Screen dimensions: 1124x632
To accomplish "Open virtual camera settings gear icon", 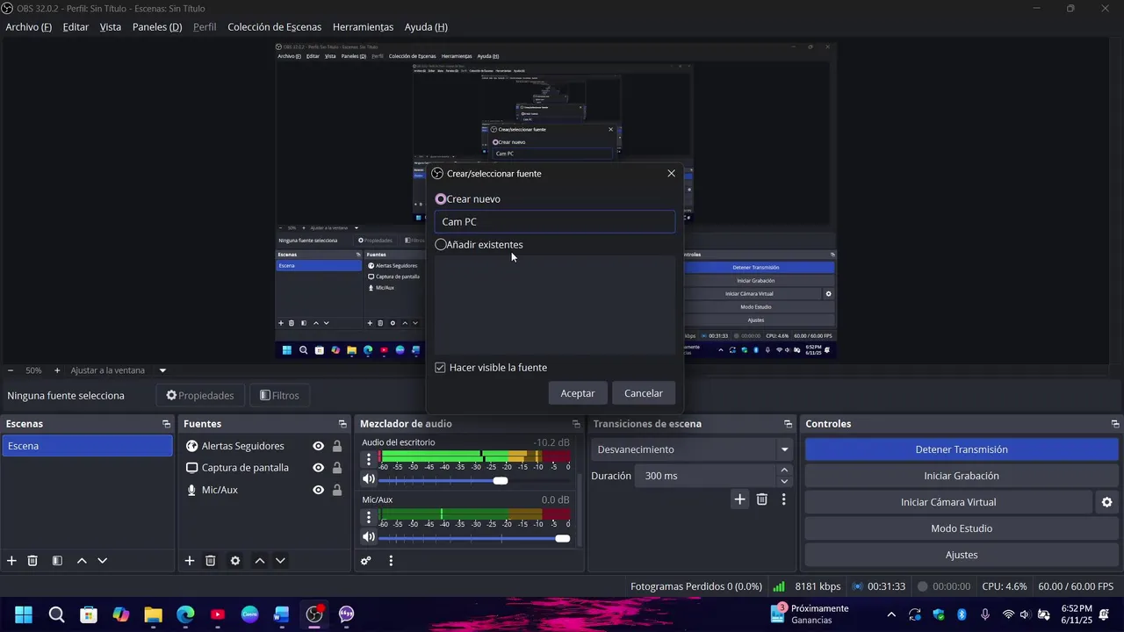I will pos(1106,502).
